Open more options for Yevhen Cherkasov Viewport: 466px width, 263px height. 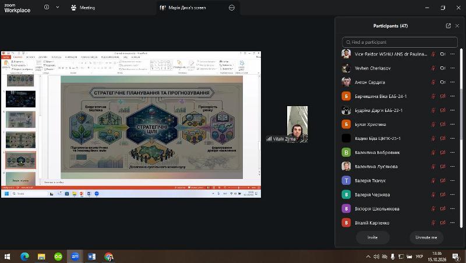pyautogui.click(x=453, y=68)
